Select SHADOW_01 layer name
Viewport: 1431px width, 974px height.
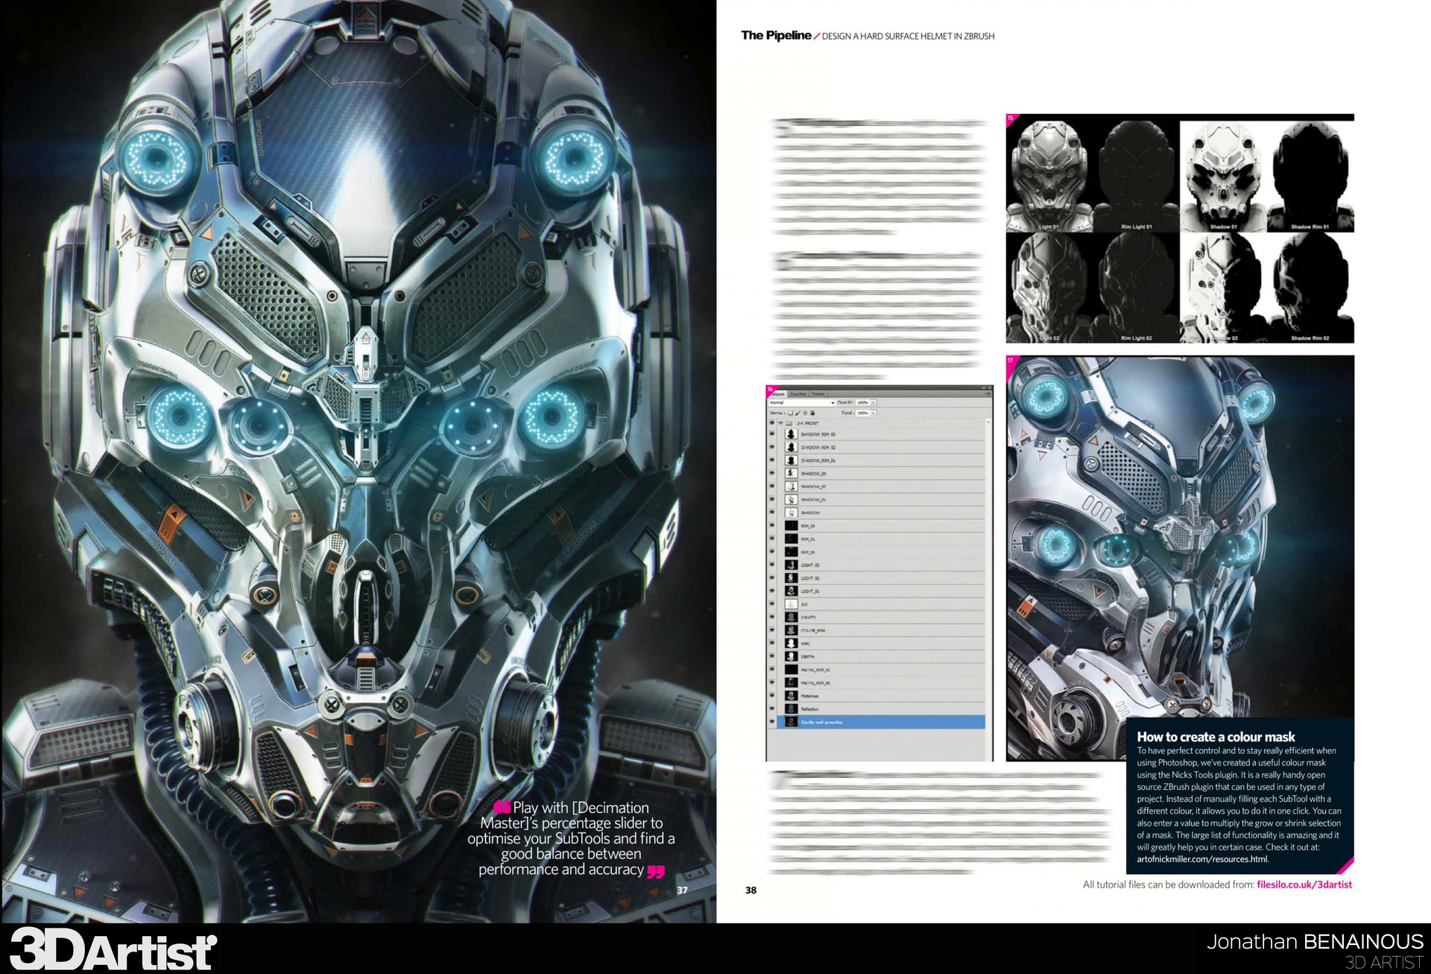(x=813, y=500)
